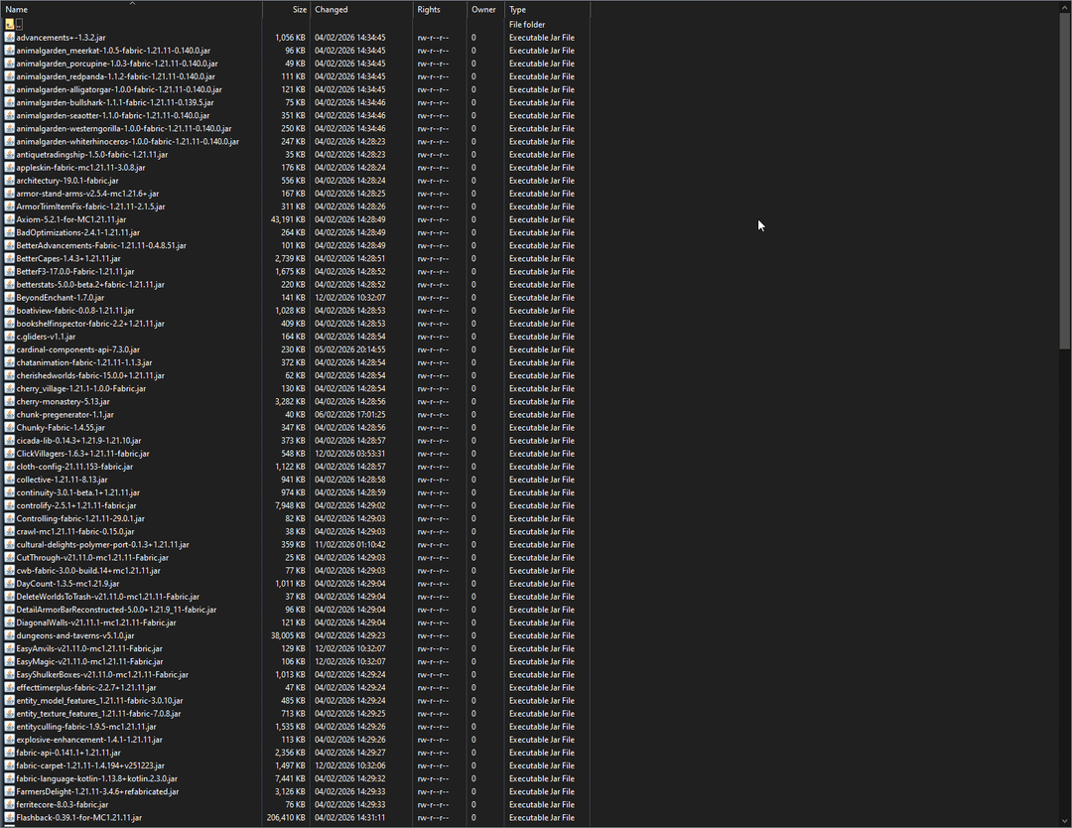This screenshot has height=828, width=1072.
Task: Click the icon next to cloth-config-21.11.153-fabric.jar
Action: 10,467
